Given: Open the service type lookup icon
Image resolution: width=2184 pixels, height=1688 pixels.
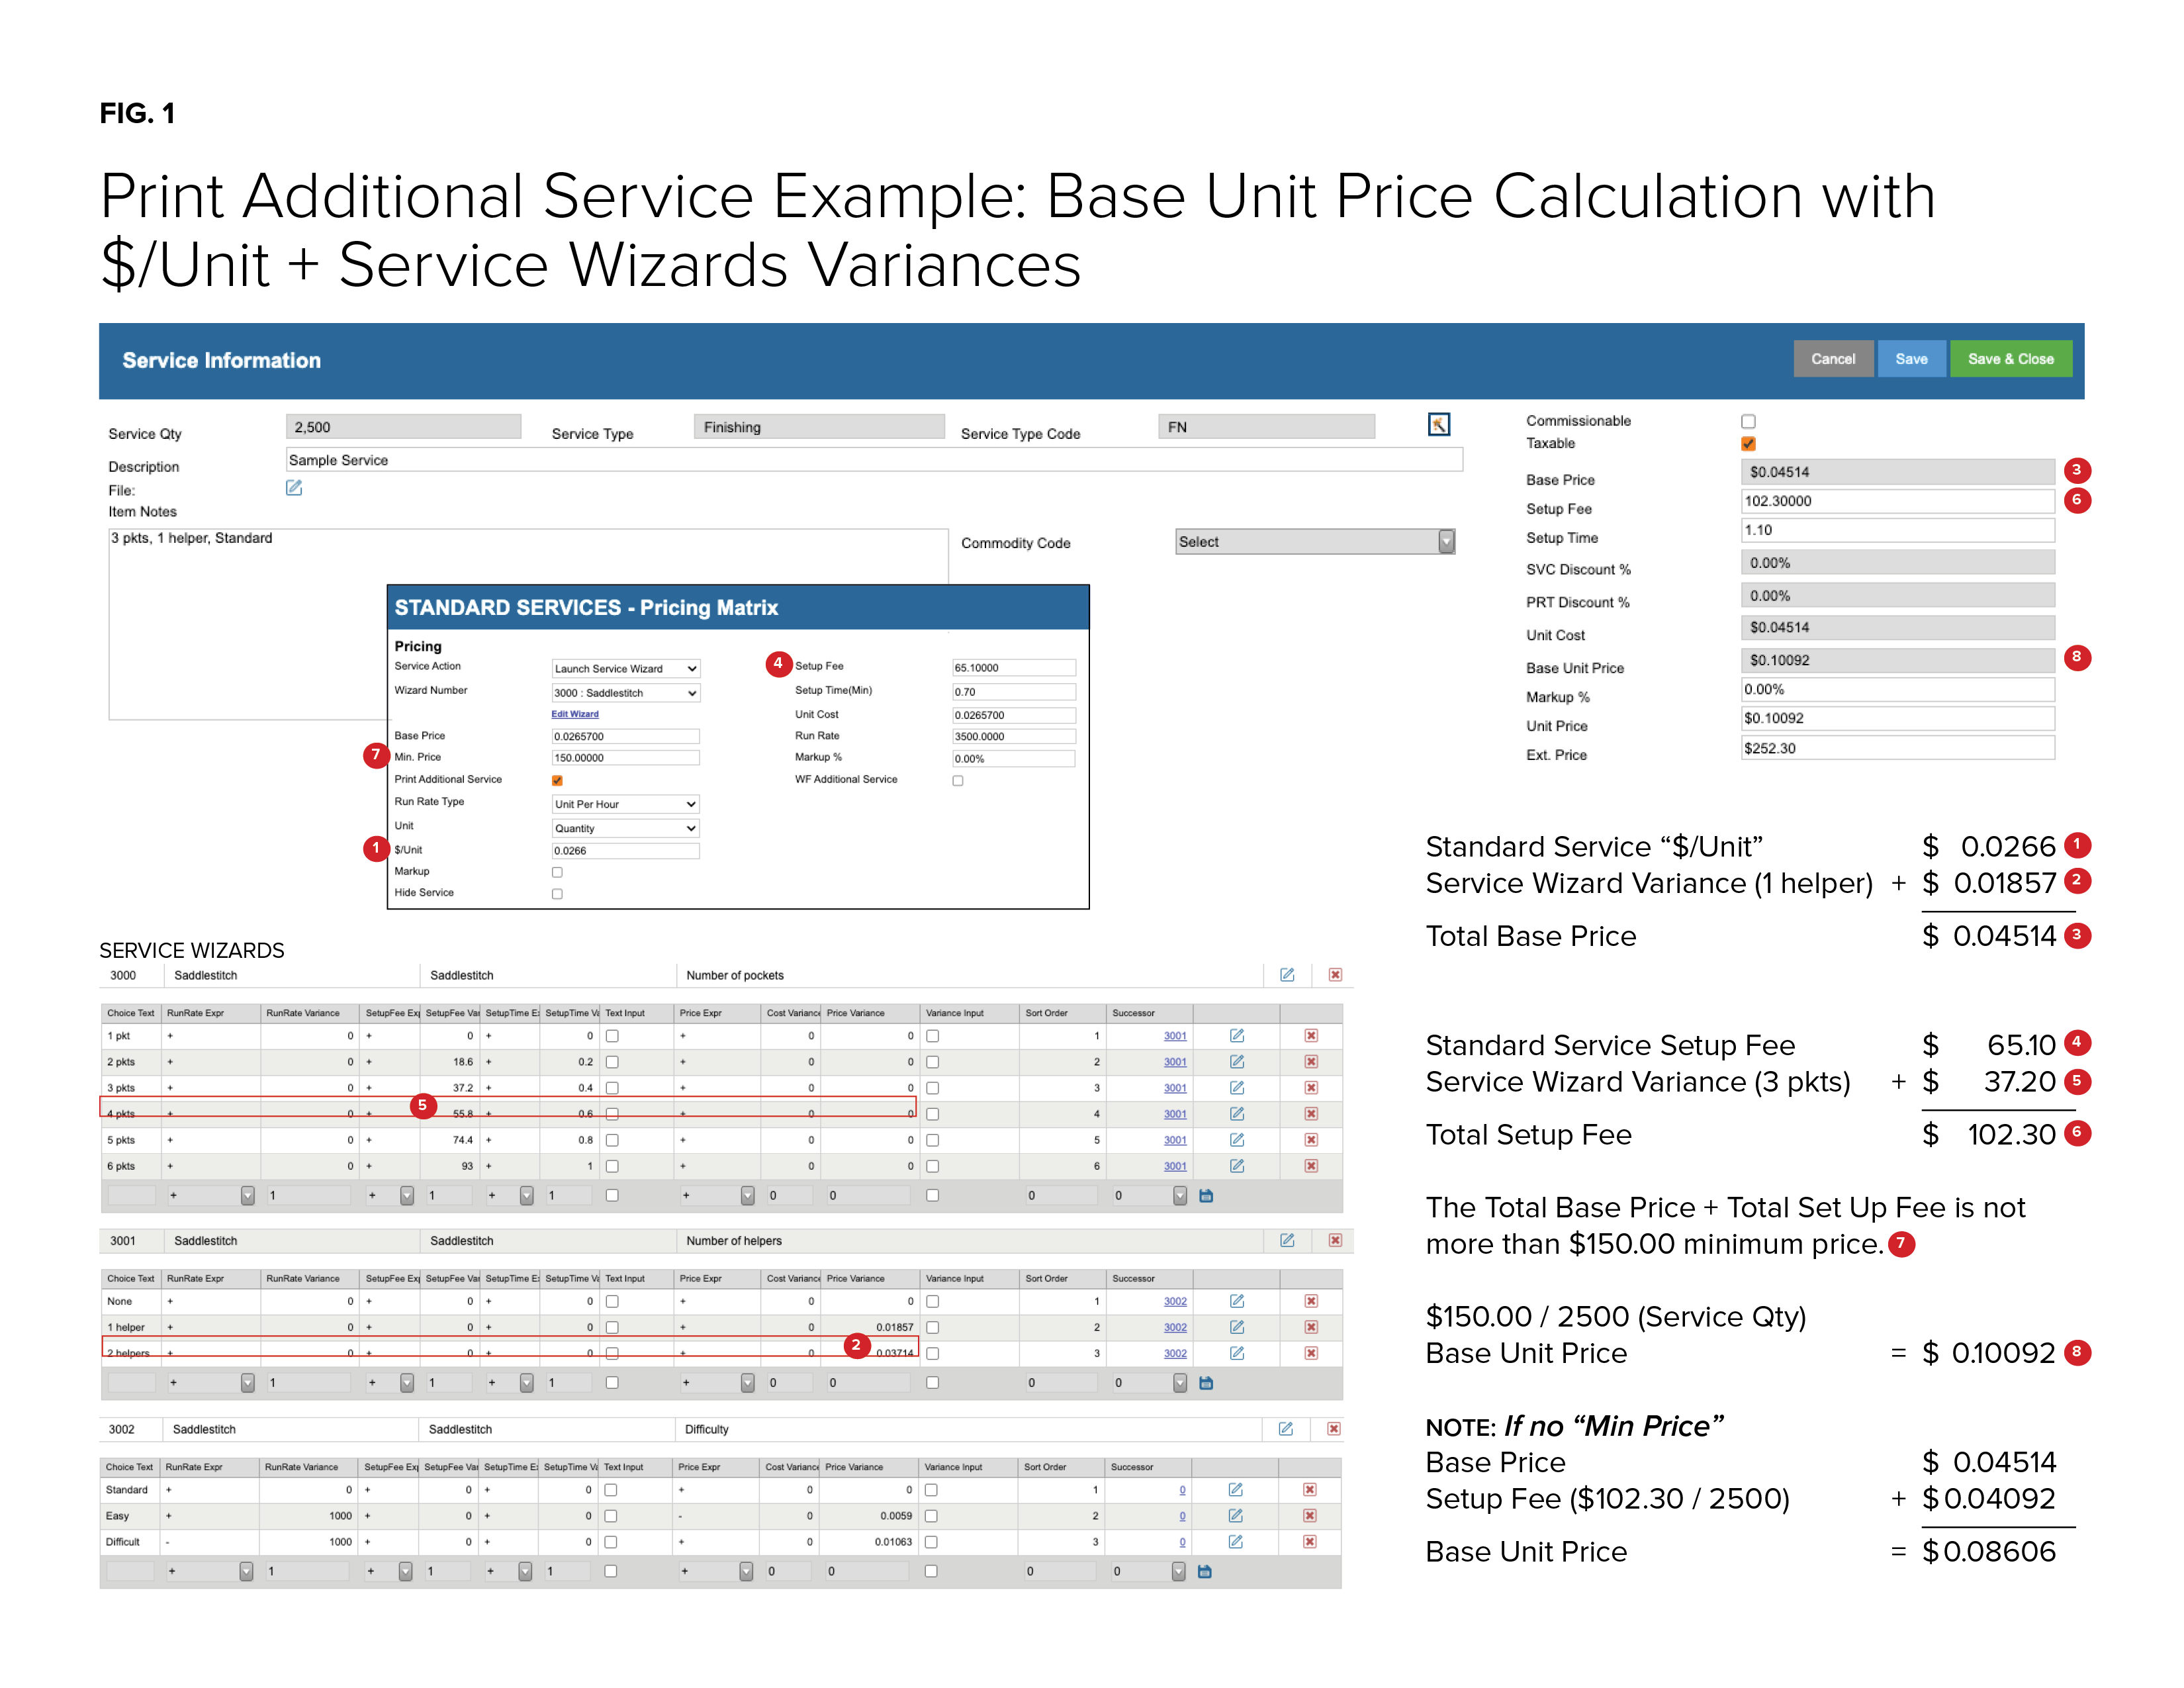Looking at the screenshot, I should [x=1438, y=425].
